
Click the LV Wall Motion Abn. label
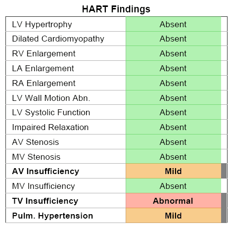[51, 98]
